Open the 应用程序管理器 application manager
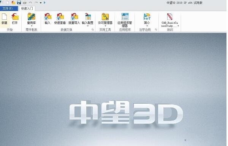Image resolution: width=228 pixels, height=146 pixels. click(x=125, y=17)
